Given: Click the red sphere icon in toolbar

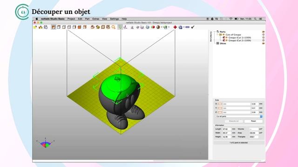Looking at the screenshot, I should click(153, 27).
